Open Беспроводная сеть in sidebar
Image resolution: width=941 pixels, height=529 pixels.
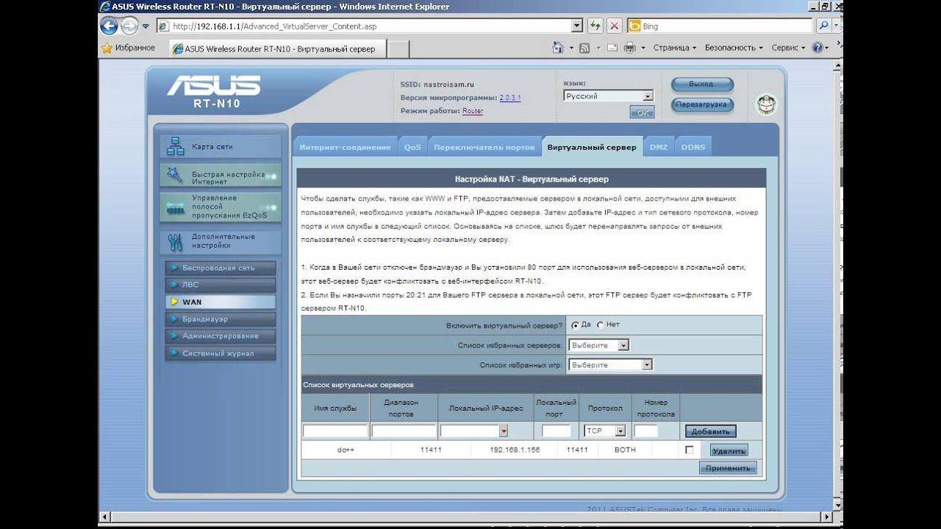[221, 268]
